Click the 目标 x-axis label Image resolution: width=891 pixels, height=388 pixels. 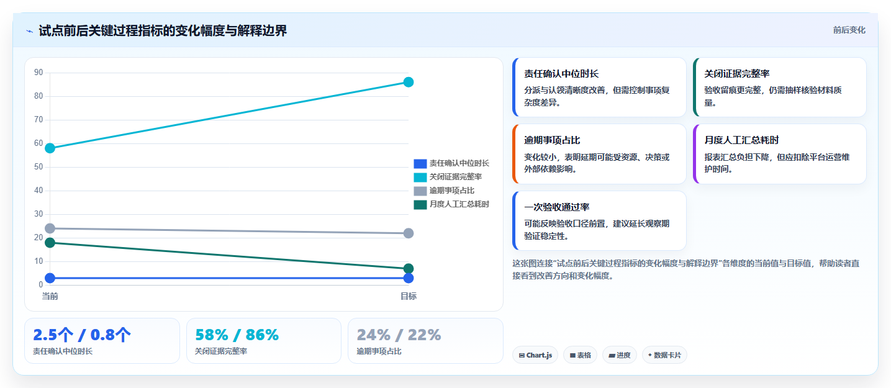[x=409, y=296]
